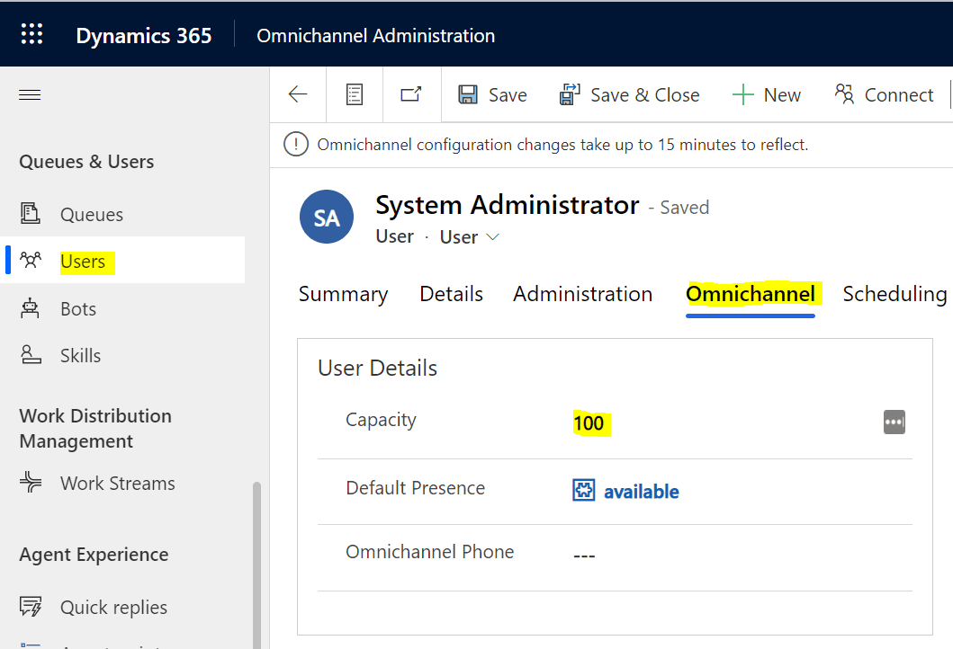The width and height of the screenshot is (953, 649).
Task: Click the Save button label
Action: point(508,95)
